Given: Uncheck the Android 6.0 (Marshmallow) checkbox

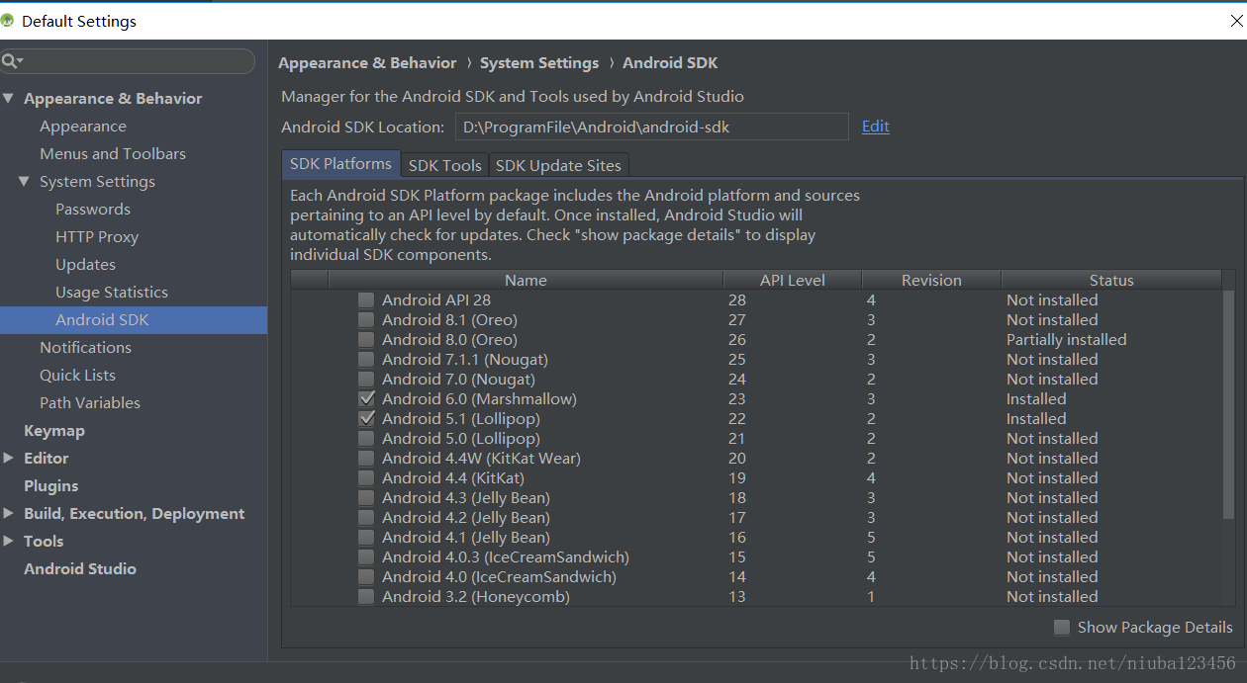Looking at the screenshot, I should pyautogui.click(x=366, y=398).
